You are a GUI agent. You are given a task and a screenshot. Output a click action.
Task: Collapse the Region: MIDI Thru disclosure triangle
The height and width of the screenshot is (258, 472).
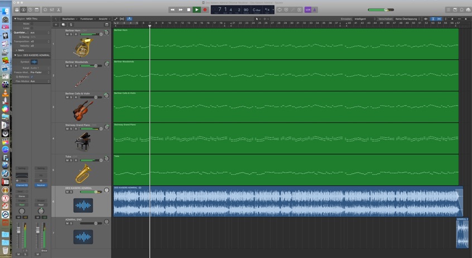coord(16,18)
